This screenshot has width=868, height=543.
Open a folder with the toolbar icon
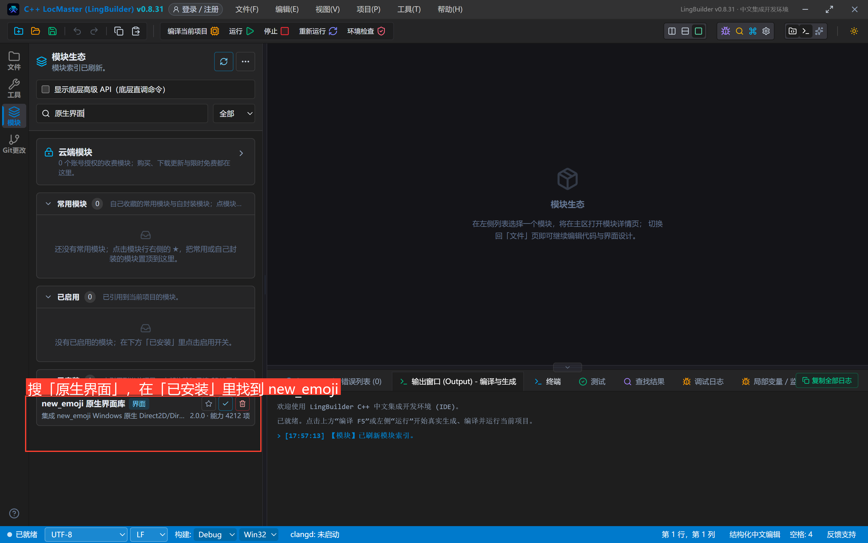(36, 31)
